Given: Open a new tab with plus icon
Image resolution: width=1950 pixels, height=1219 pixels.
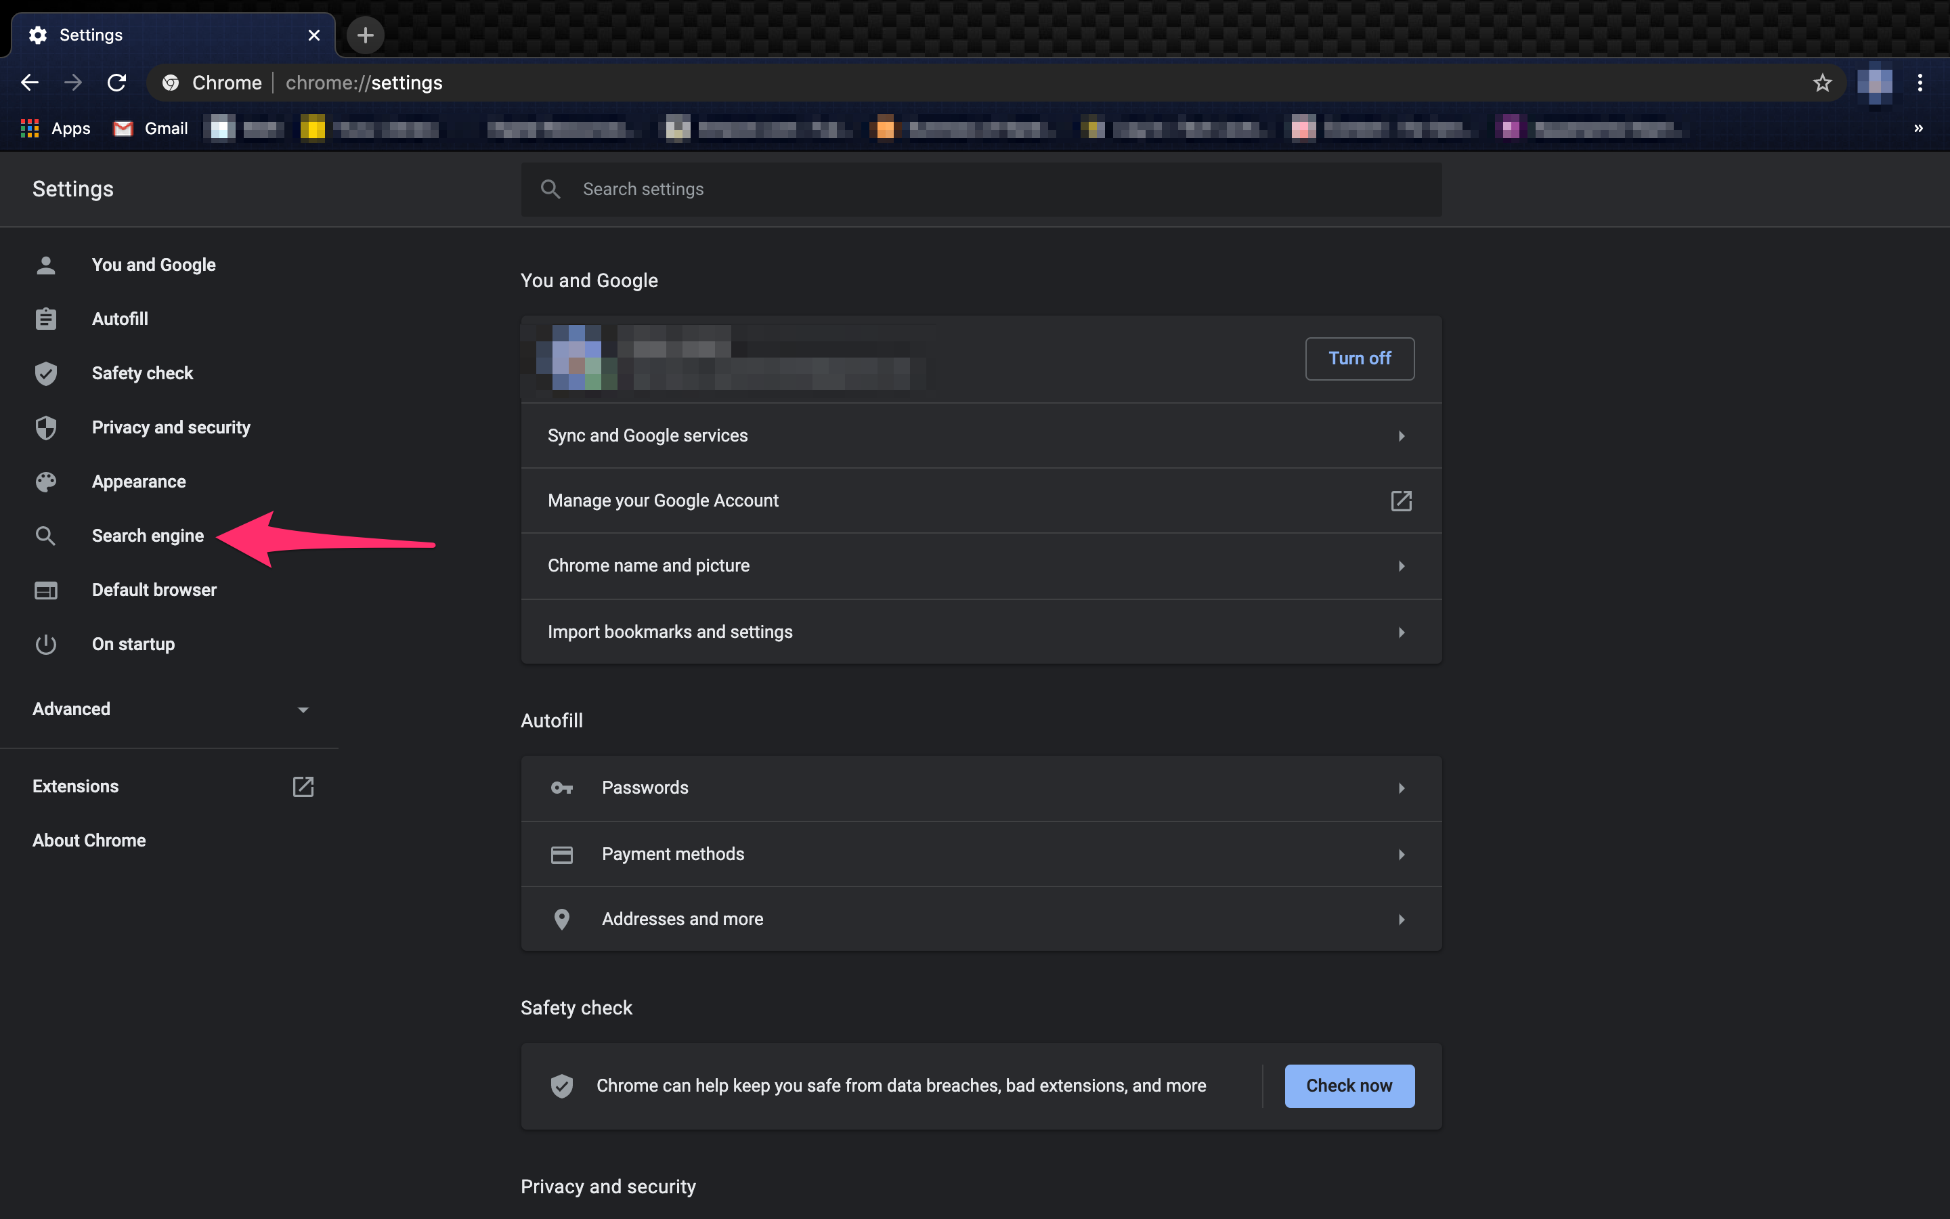Looking at the screenshot, I should [x=365, y=35].
